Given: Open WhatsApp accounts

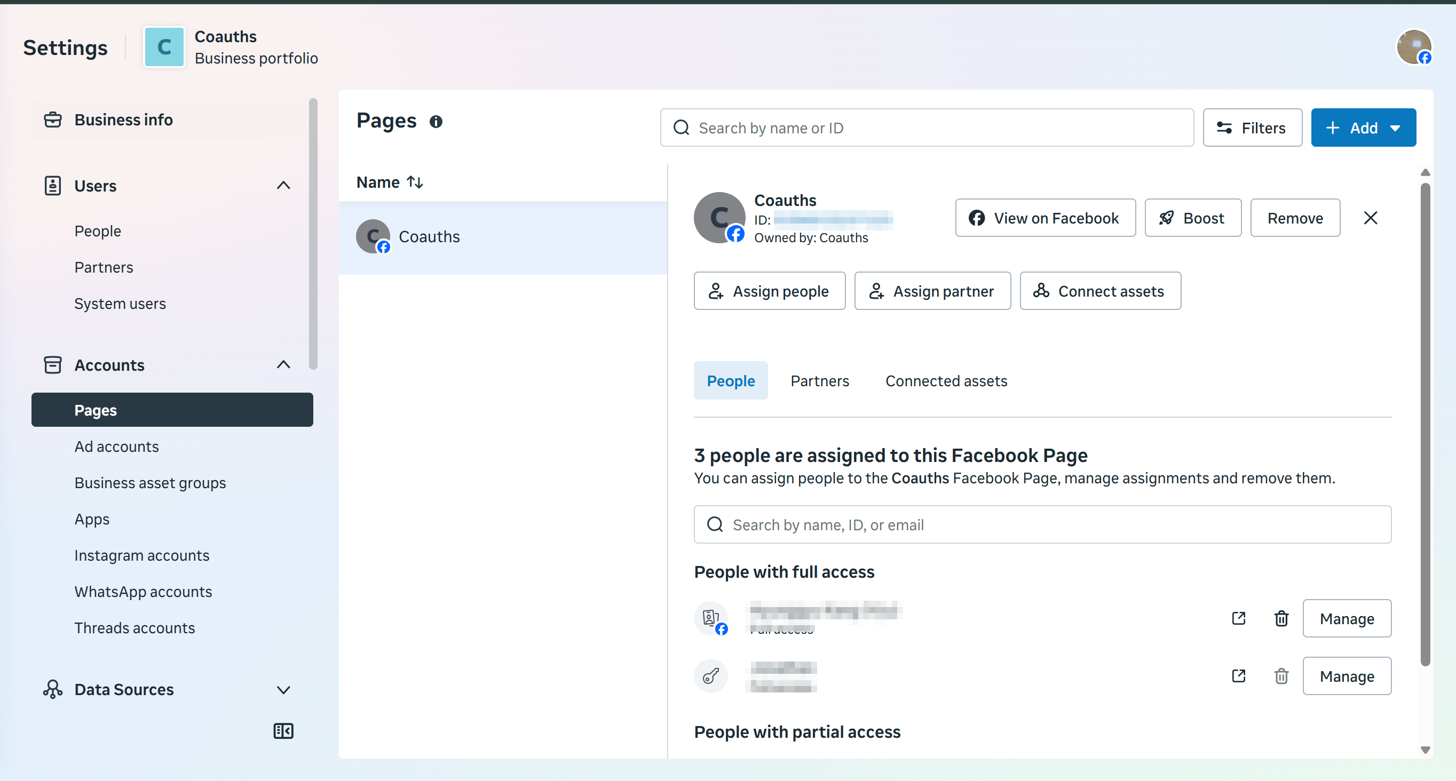Looking at the screenshot, I should point(143,591).
